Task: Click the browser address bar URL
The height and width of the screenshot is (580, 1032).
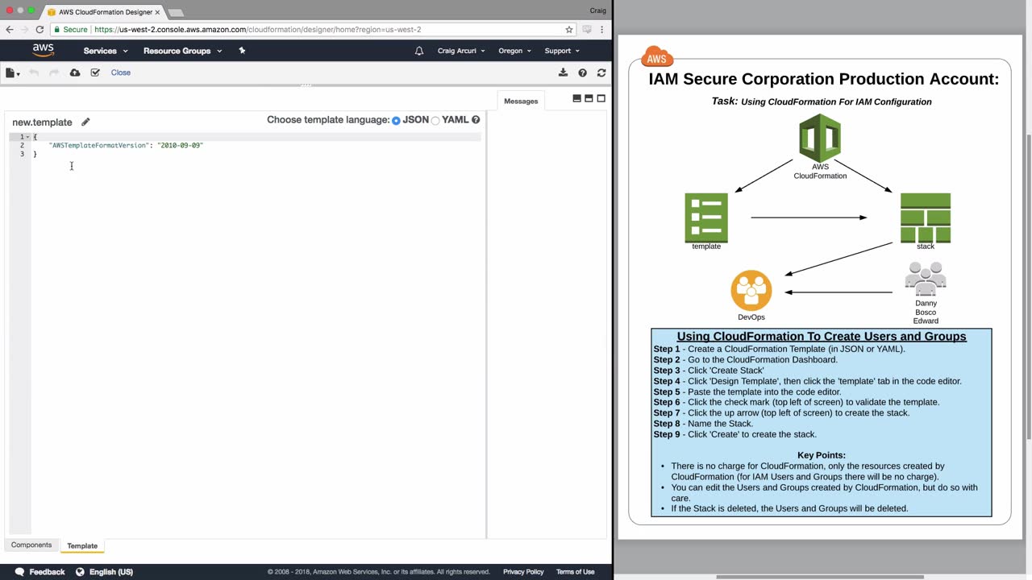Action: [x=258, y=29]
